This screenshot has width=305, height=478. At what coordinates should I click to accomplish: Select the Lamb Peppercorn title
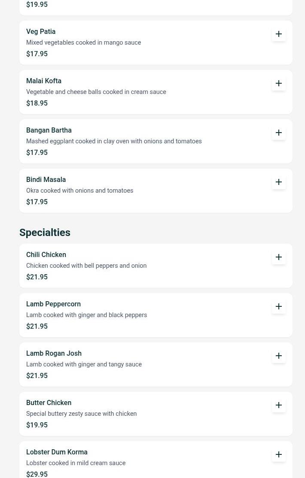(x=53, y=304)
